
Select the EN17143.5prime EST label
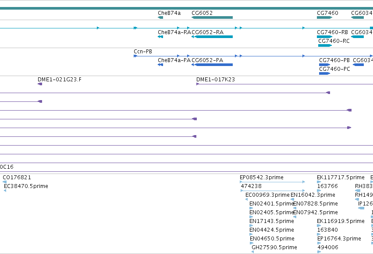272,221
